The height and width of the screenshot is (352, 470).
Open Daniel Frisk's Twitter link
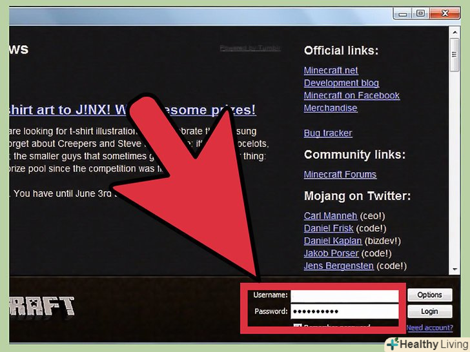(329, 228)
